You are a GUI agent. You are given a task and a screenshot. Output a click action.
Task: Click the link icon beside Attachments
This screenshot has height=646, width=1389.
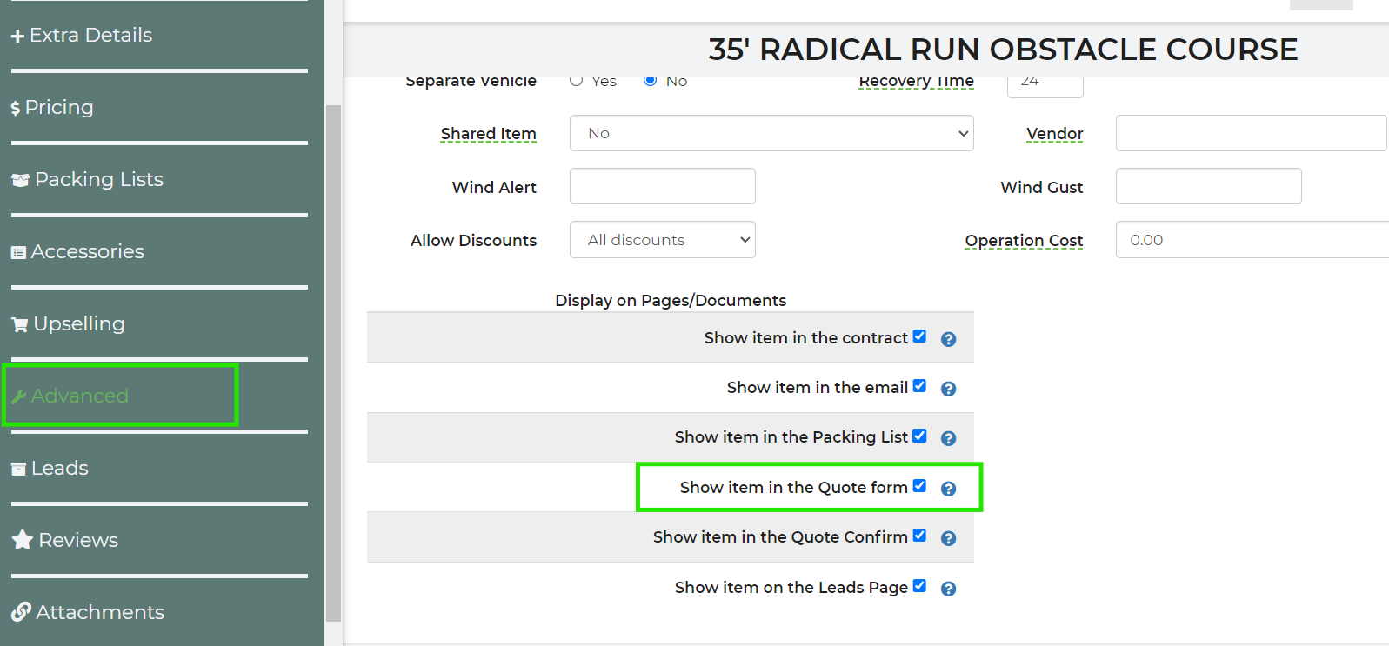[21, 612]
